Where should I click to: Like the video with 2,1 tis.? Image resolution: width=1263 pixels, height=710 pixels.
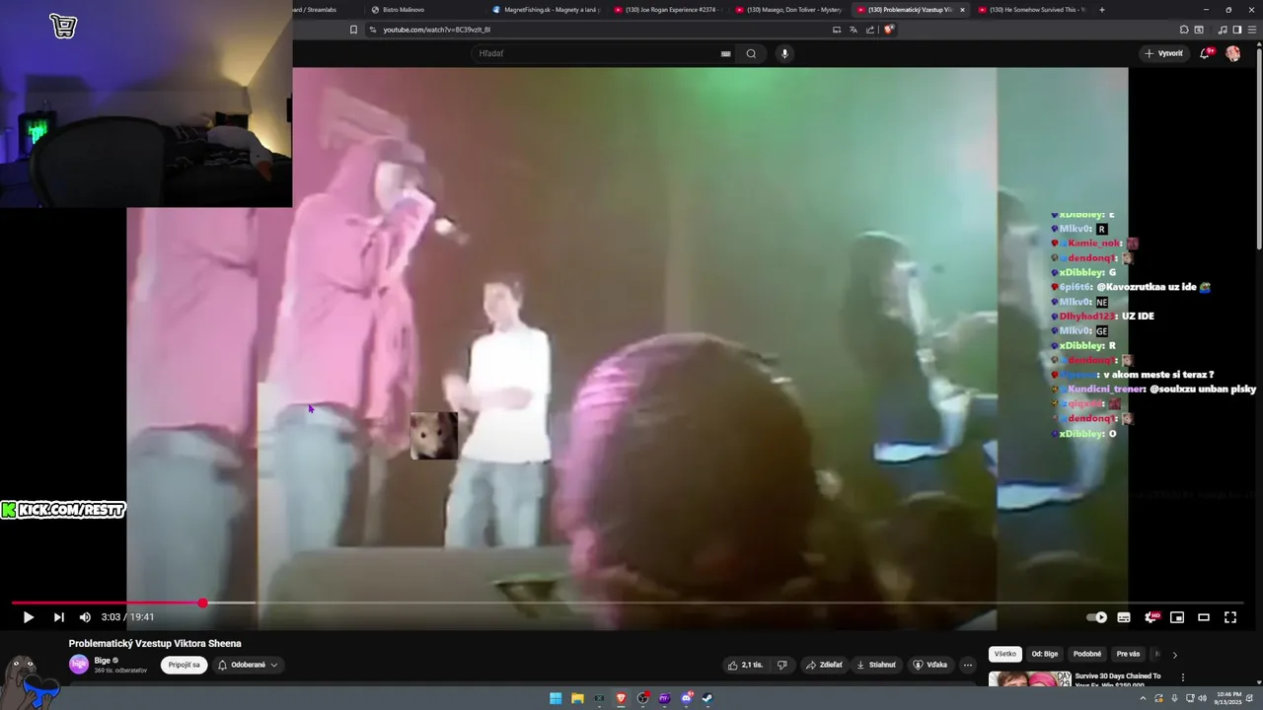tap(745, 665)
